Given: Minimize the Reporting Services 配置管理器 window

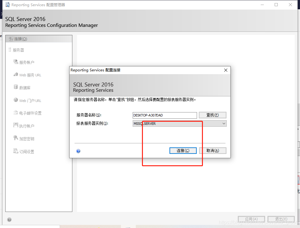Looking at the screenshot, I should 262,5.
